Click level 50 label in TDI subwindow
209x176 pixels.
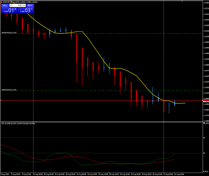coord(204,138)
